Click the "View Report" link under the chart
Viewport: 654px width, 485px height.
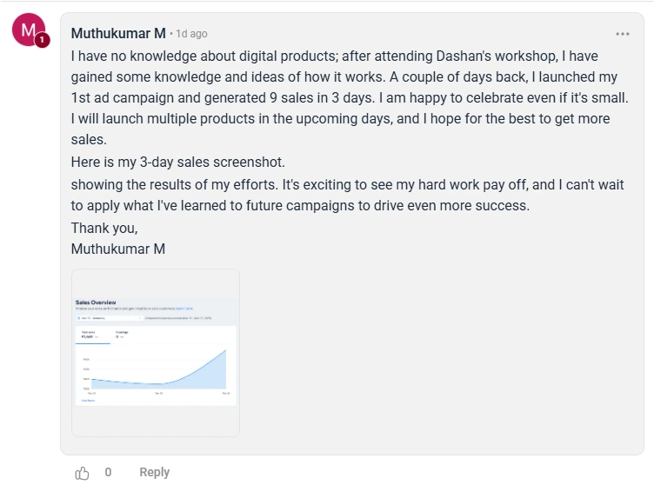(88, 400)
